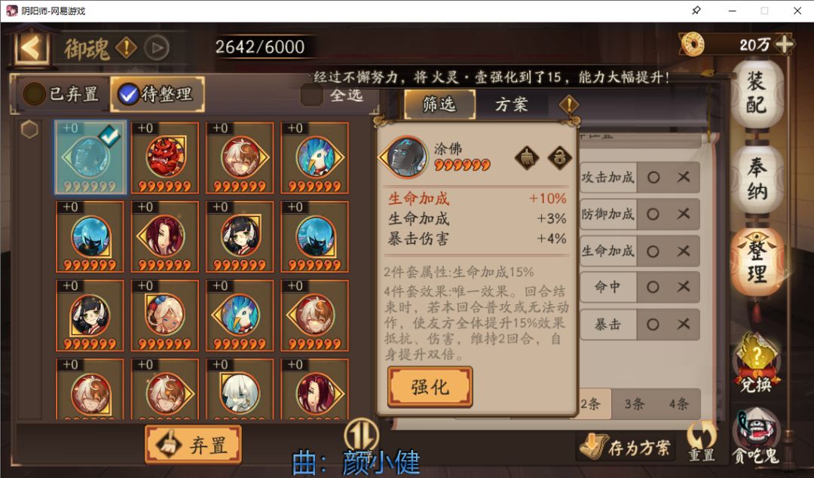
Task: Add coins with the plus icon
Action: [x=784, y=44]
